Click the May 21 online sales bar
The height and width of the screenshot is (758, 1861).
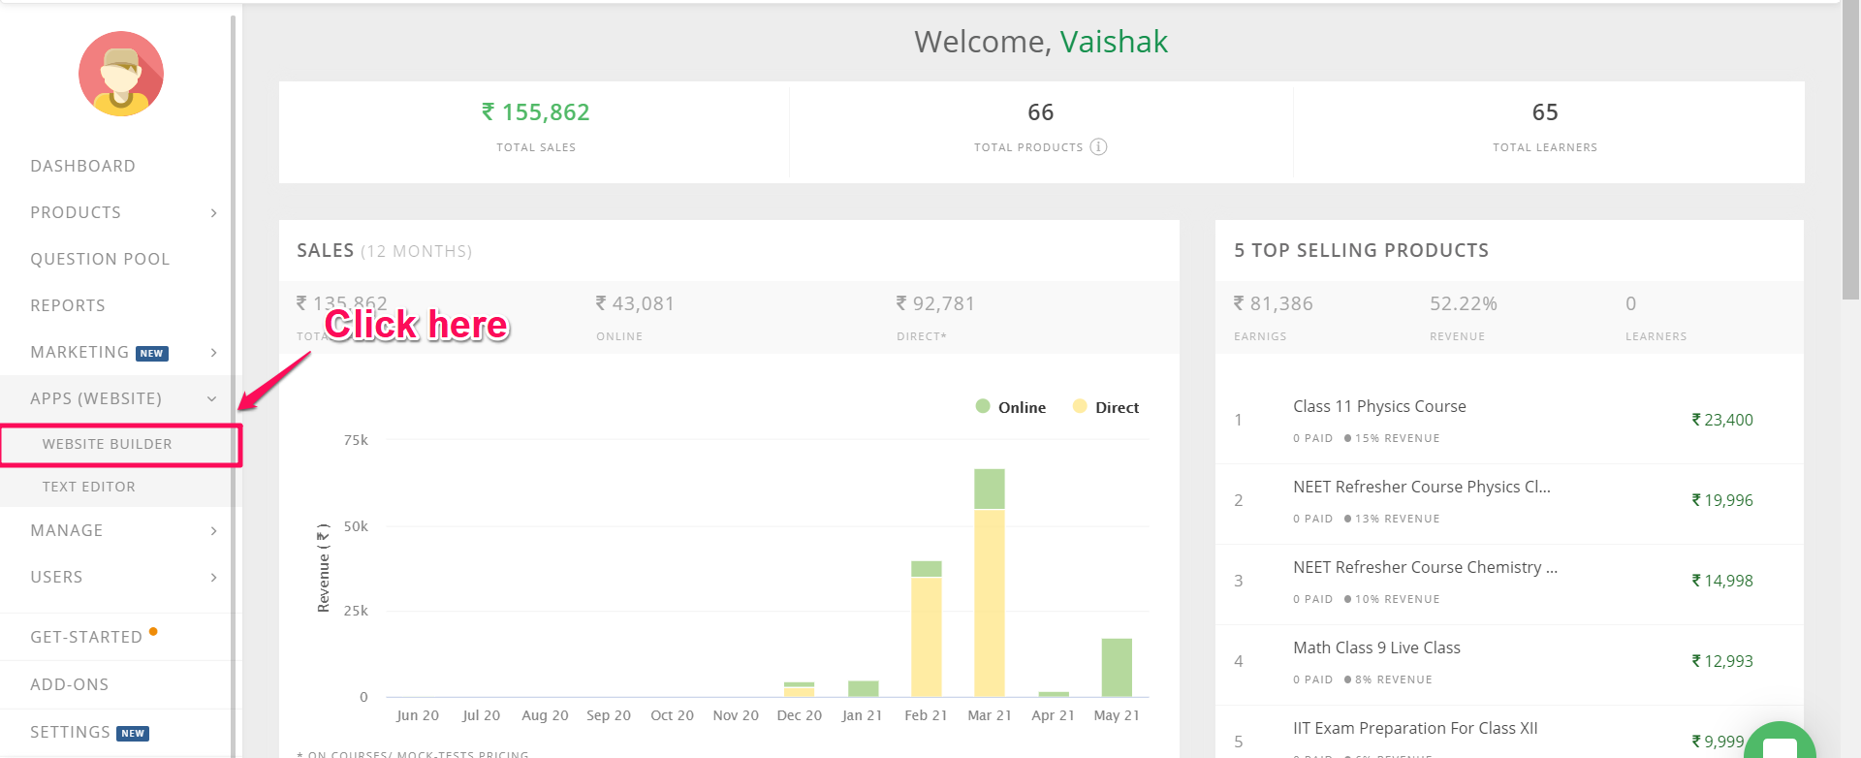(1117, 667)
